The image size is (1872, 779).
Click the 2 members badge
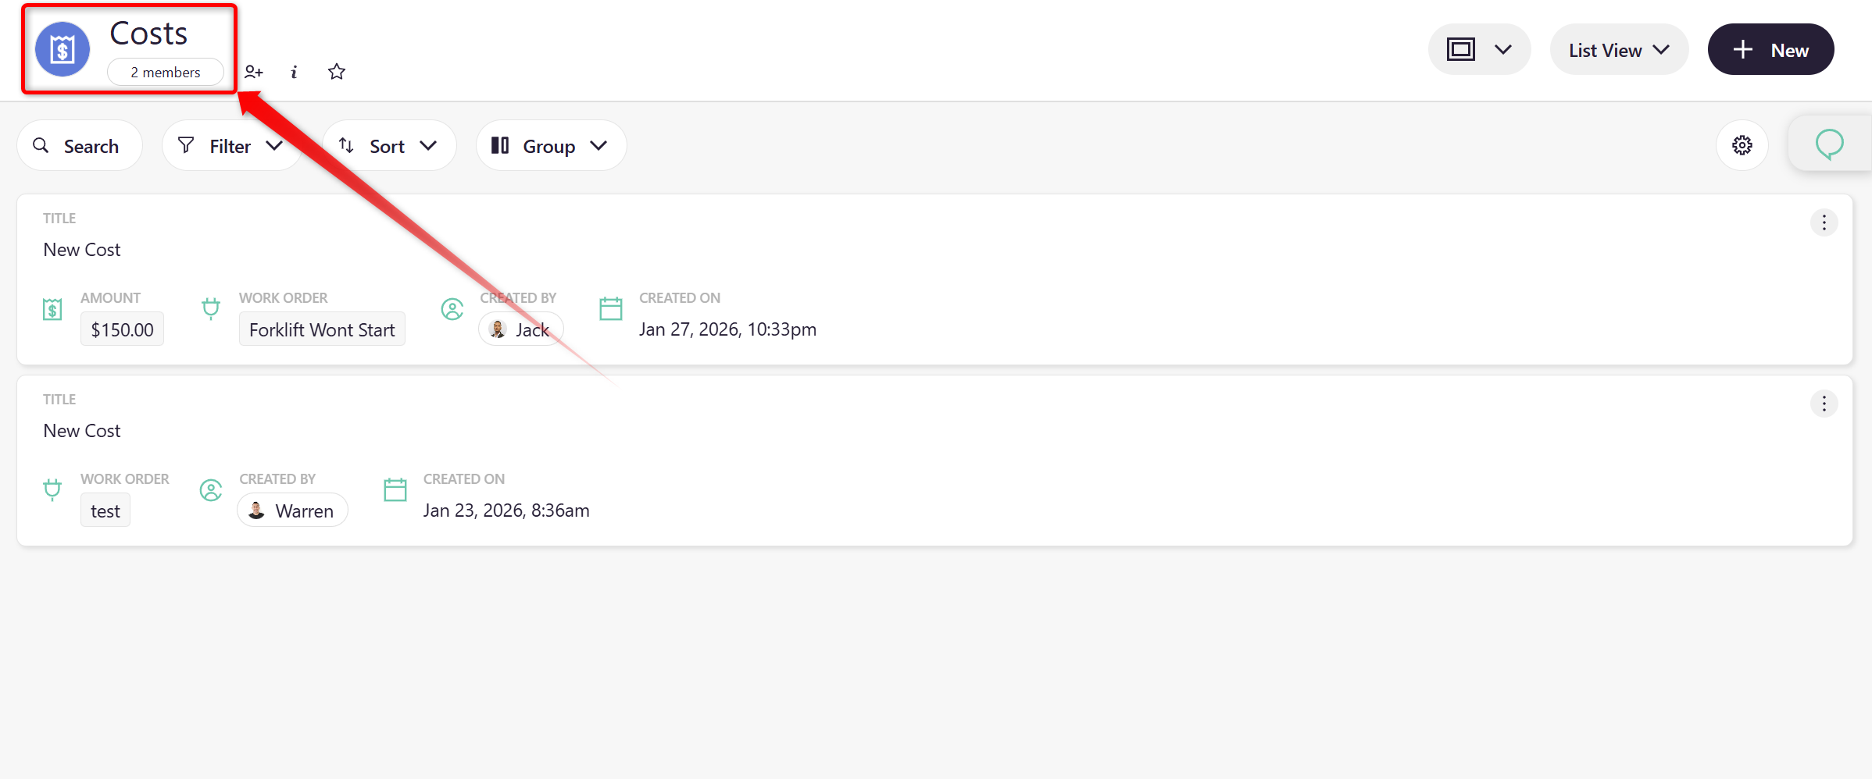tap(166, 73)
